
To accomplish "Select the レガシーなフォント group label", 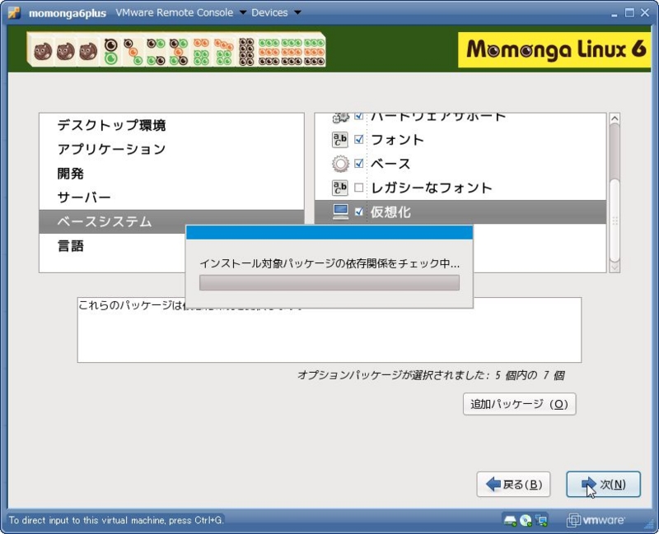I will click(x=431, y=188).
